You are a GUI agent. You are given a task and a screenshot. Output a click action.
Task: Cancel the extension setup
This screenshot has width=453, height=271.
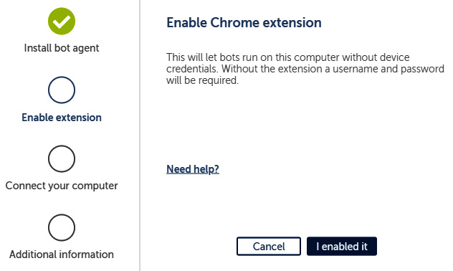(x=269, y=247)
